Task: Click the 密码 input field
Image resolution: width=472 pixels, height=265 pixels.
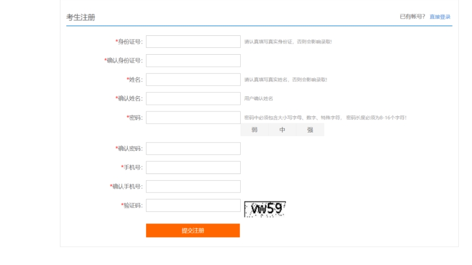Action: [193, 117]
